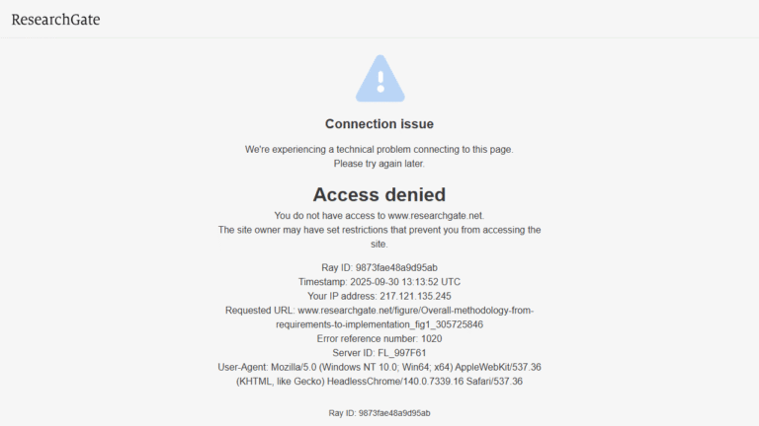
Task: Click the requirements-to-implementation URL line
Action: click(x=379, y=324)
